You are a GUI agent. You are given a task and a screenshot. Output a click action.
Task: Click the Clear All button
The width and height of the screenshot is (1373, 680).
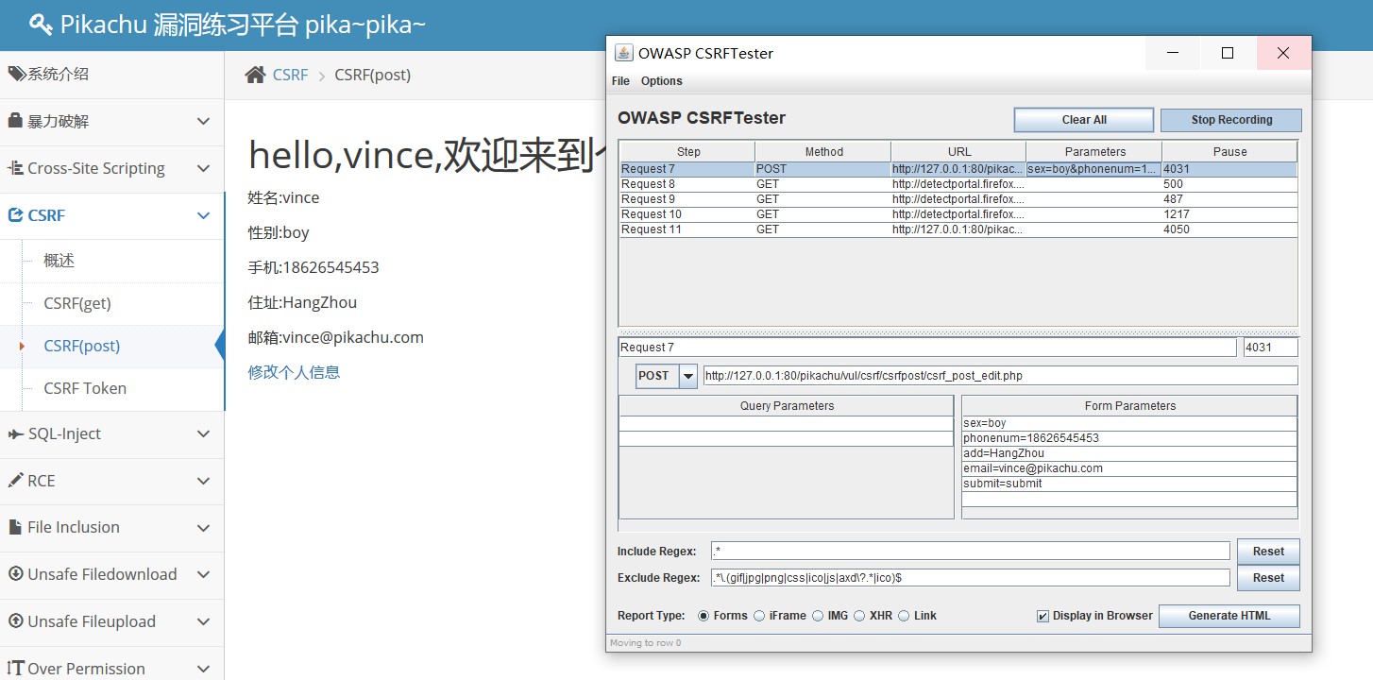(1084, 120)
